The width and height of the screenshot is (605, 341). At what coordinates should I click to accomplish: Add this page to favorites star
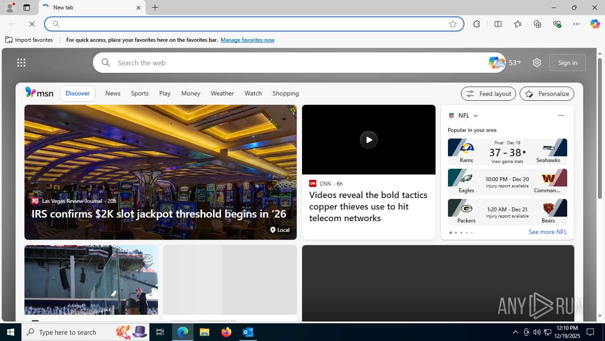(453, 24)
